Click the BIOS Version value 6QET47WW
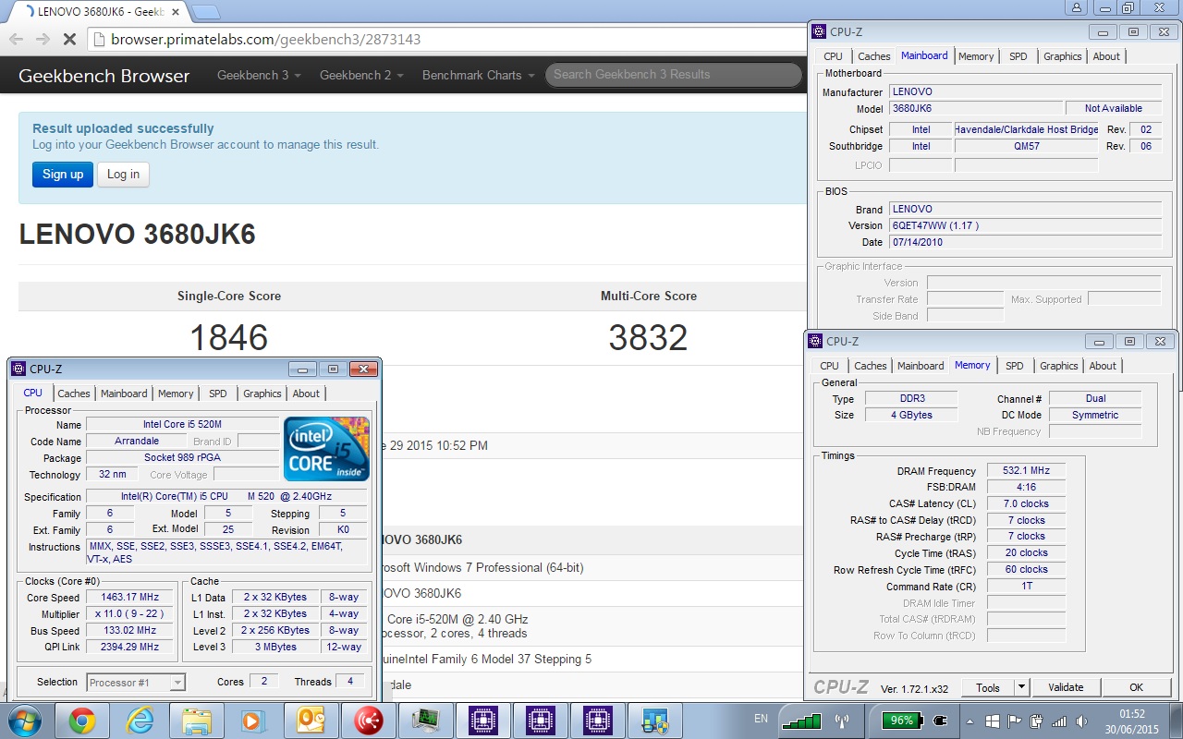 (1026, 225)
